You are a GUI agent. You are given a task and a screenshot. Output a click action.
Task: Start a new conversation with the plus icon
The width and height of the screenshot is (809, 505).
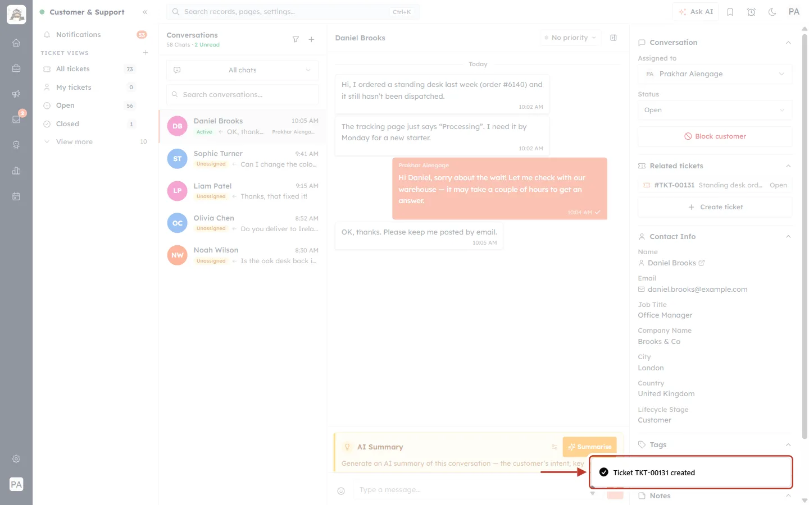click(311, 39)
